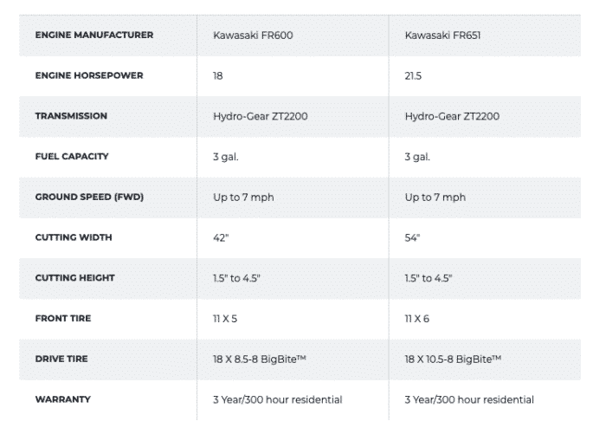Image resolution: width=606 pixels, height=434 pixels.
Task: Select the 11 X 6 front tire value
Action: (417, 318)
